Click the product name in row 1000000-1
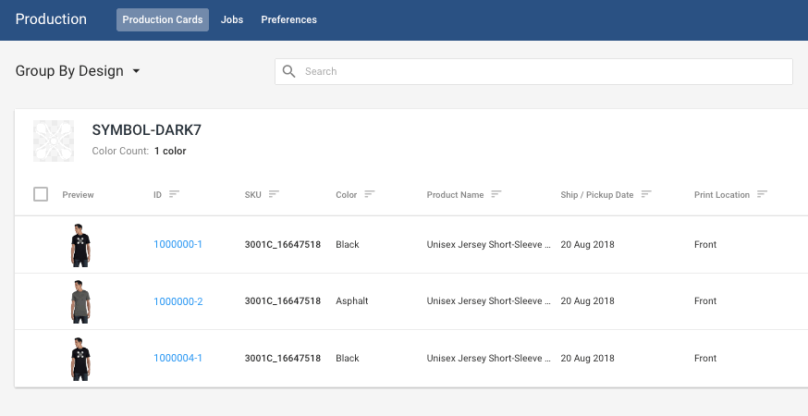808x416 pixels. pyautogui.click(x=488, y=244)
